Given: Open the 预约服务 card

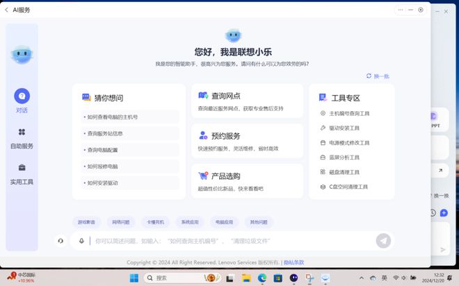Looking at the screenshot, I should point(248,141).
